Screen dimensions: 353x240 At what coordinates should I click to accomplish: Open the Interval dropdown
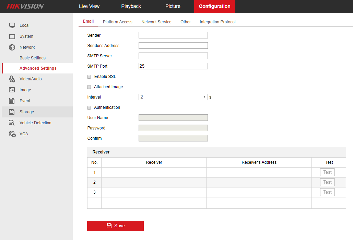click(x=173, y=97)
